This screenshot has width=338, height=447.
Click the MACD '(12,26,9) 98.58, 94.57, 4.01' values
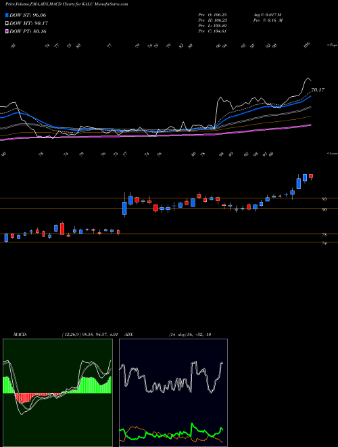coord(90,335)
